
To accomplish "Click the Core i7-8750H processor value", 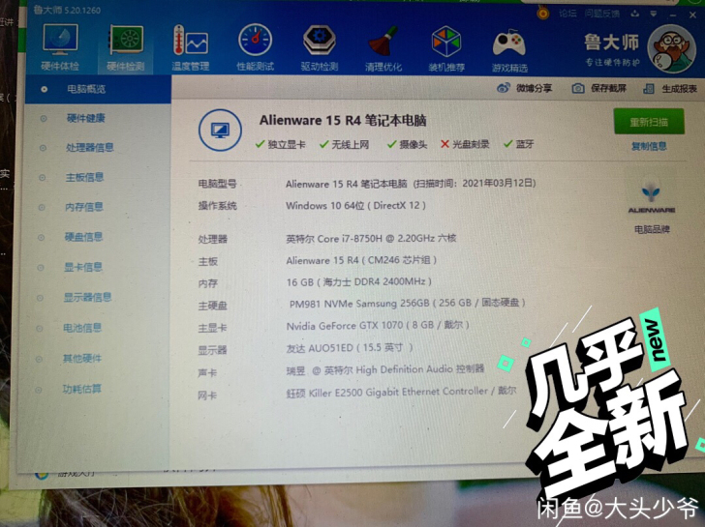I will [371, 239].
